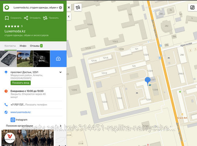This screenshot has width=197, height=146.
Task: Expand Похожие организации with right arrow
Action: coord(61,126)
